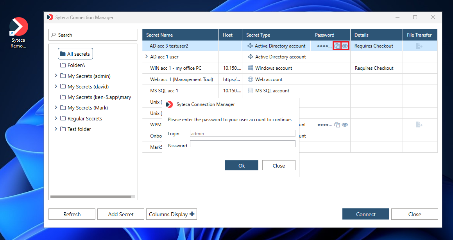Click the Ok button in password dialog
Image resolution: width=453 pixels, height=240 pixels.
pyautogui.click(x=242, y=166)
